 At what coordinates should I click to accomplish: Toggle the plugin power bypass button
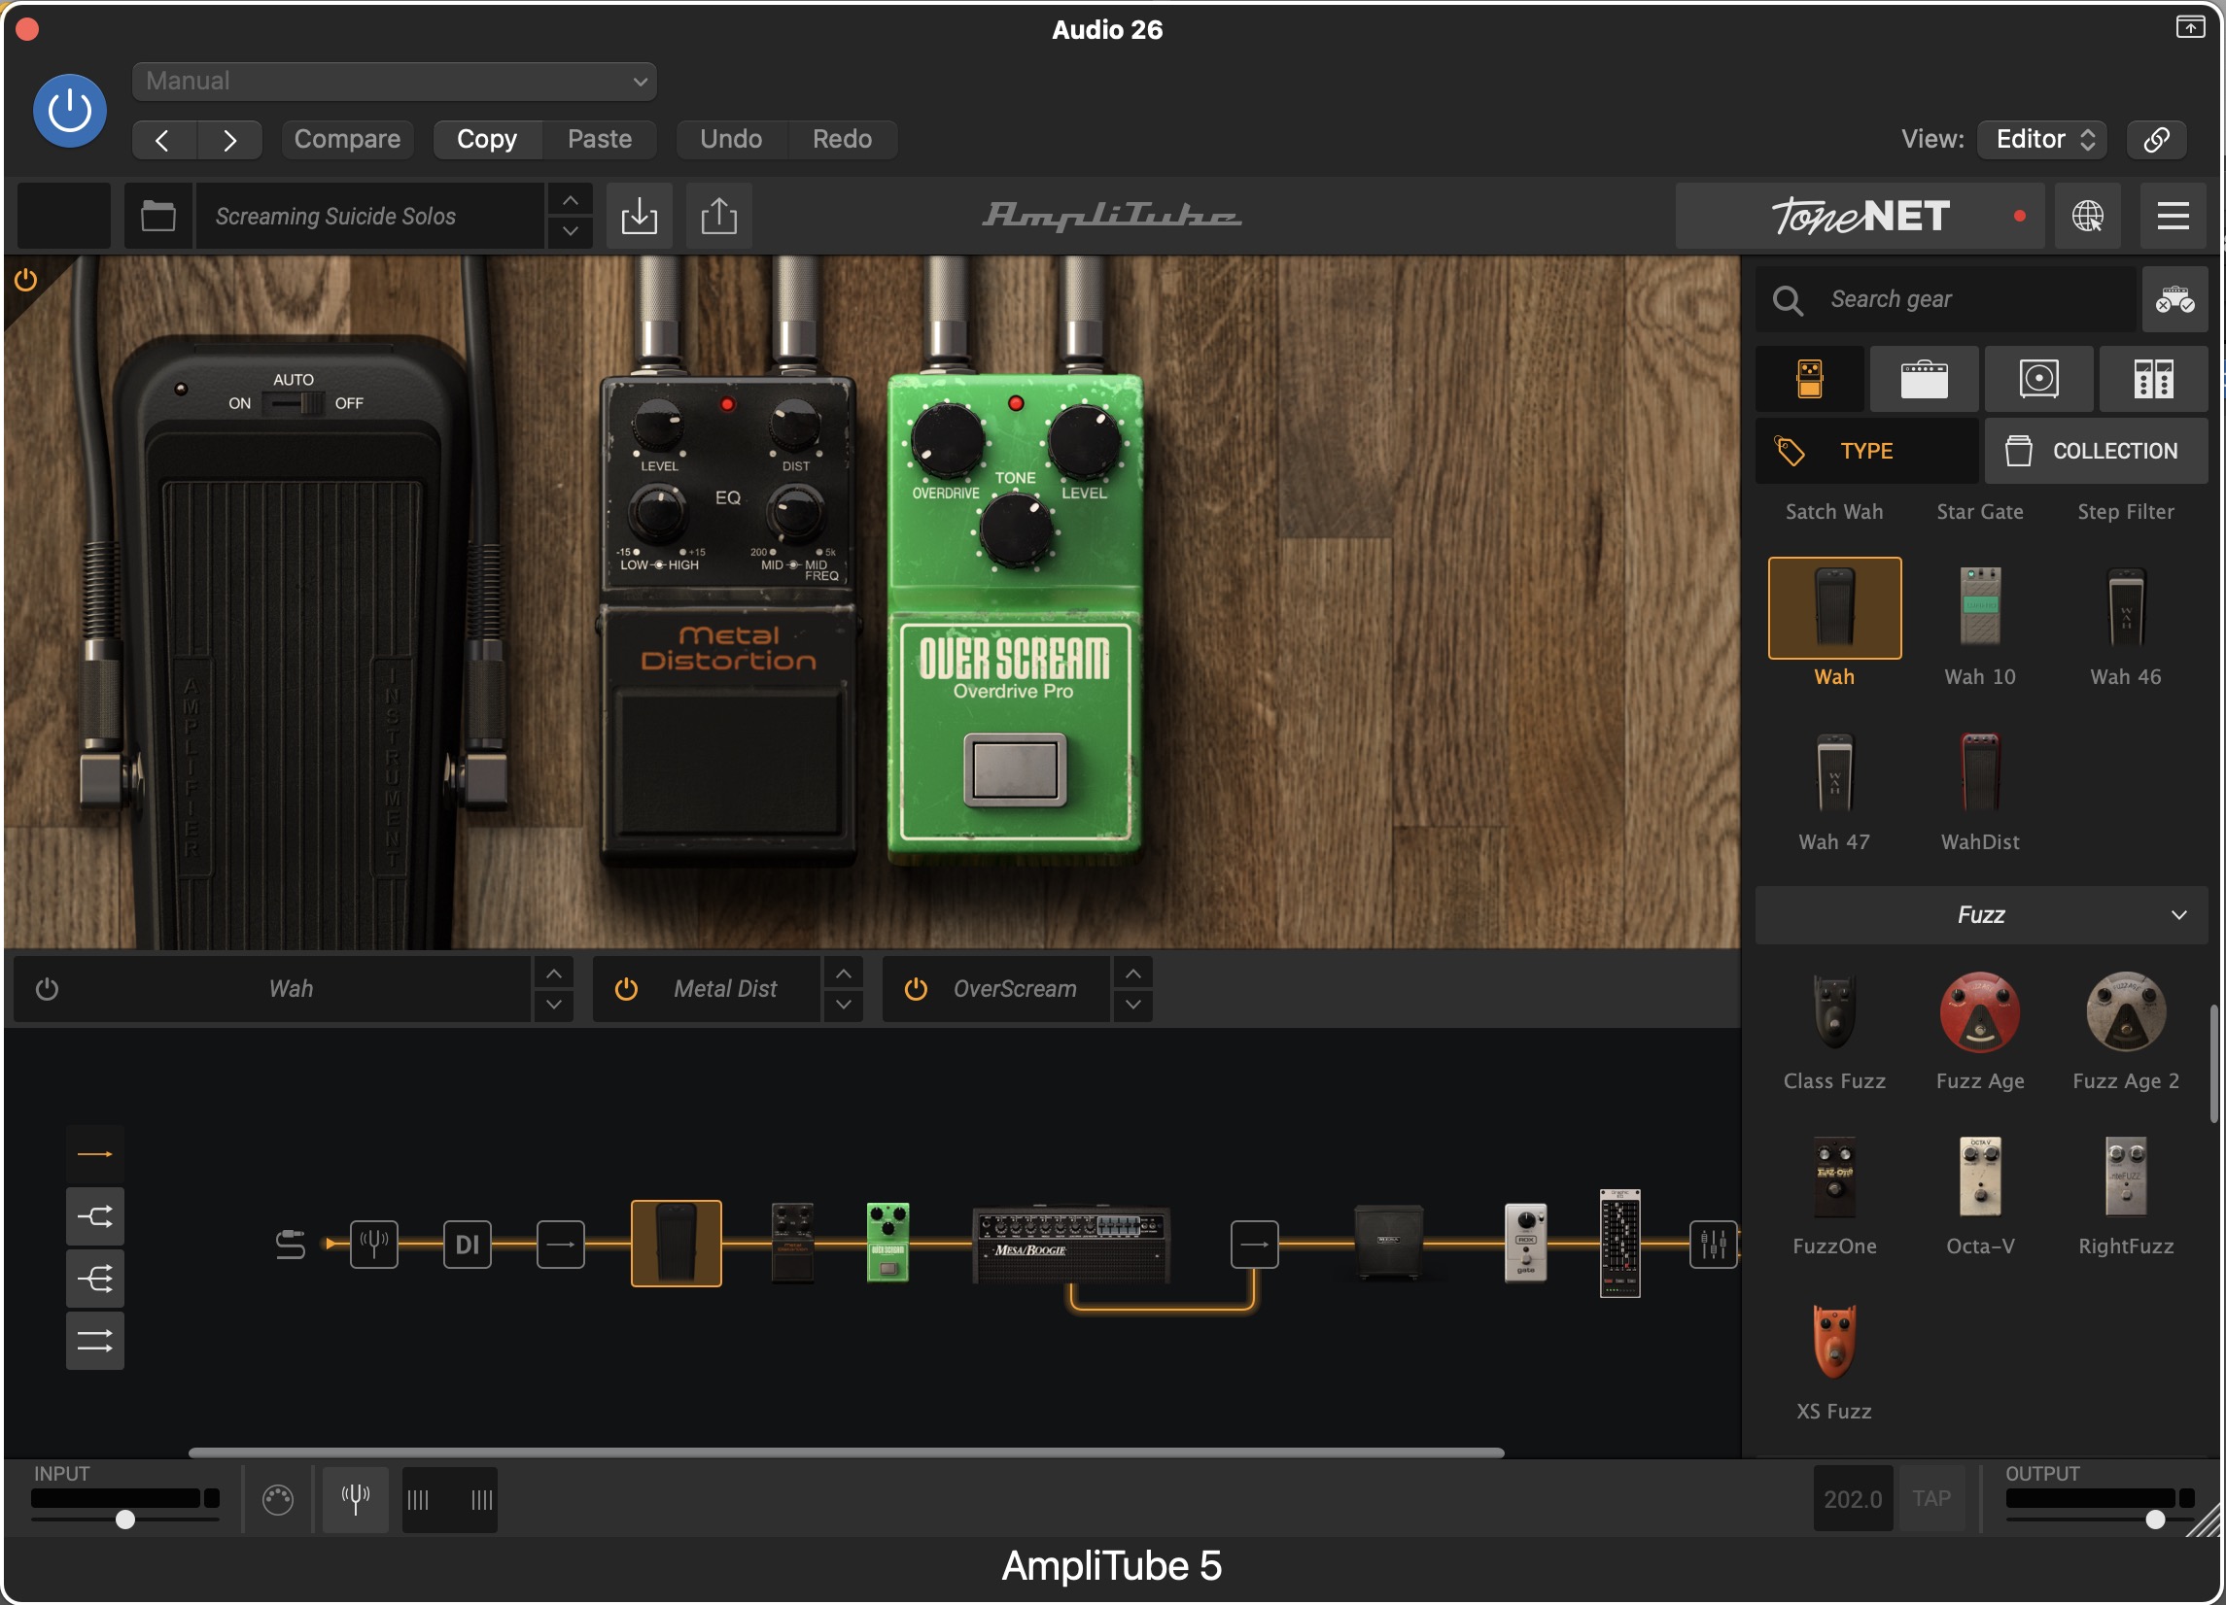(x=70, y=111)
